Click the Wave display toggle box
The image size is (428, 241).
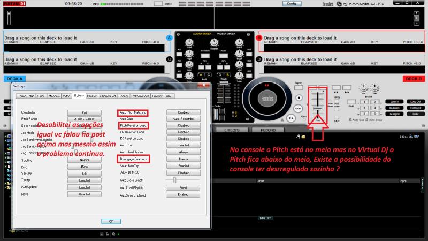click(x=158, y=4)
